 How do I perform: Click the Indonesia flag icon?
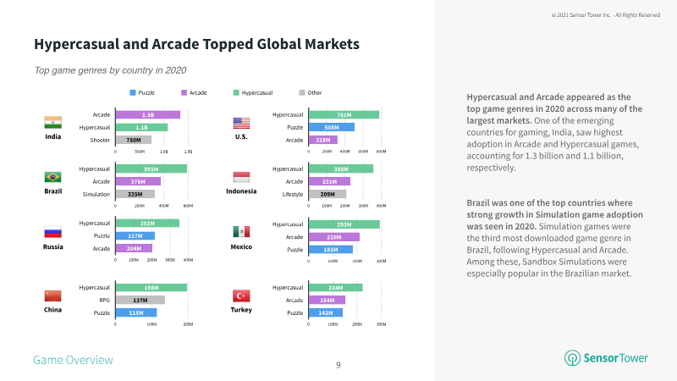tap(241, 177)
